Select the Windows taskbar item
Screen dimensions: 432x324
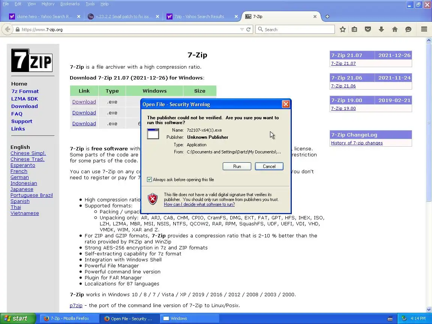click(189, 318)
